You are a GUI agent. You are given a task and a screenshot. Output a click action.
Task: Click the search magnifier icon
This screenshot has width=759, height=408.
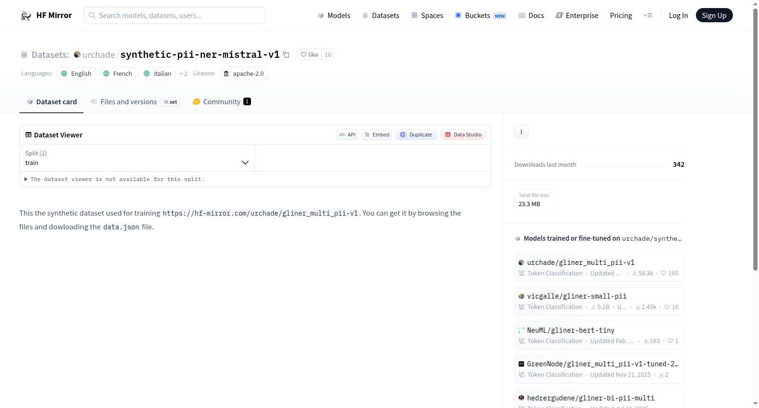tap(92, 15)
